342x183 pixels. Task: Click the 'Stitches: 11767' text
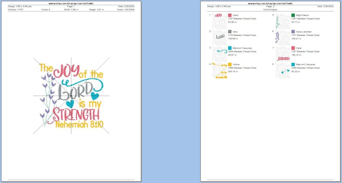pos(16,9)
